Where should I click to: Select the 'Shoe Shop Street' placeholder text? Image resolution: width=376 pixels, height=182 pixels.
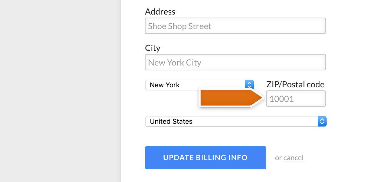180,26
